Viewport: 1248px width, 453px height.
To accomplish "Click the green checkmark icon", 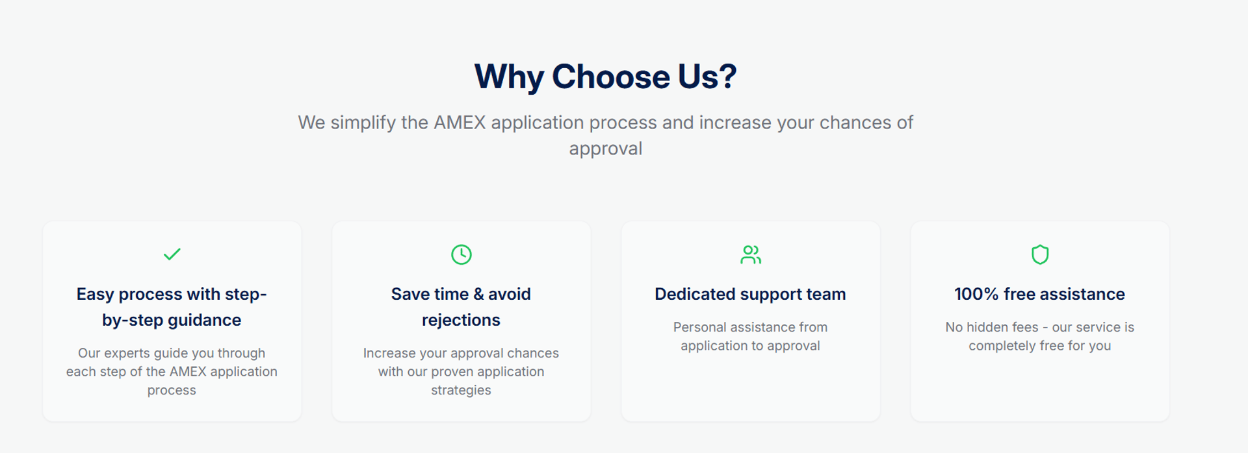I will [x=172, y=254].
